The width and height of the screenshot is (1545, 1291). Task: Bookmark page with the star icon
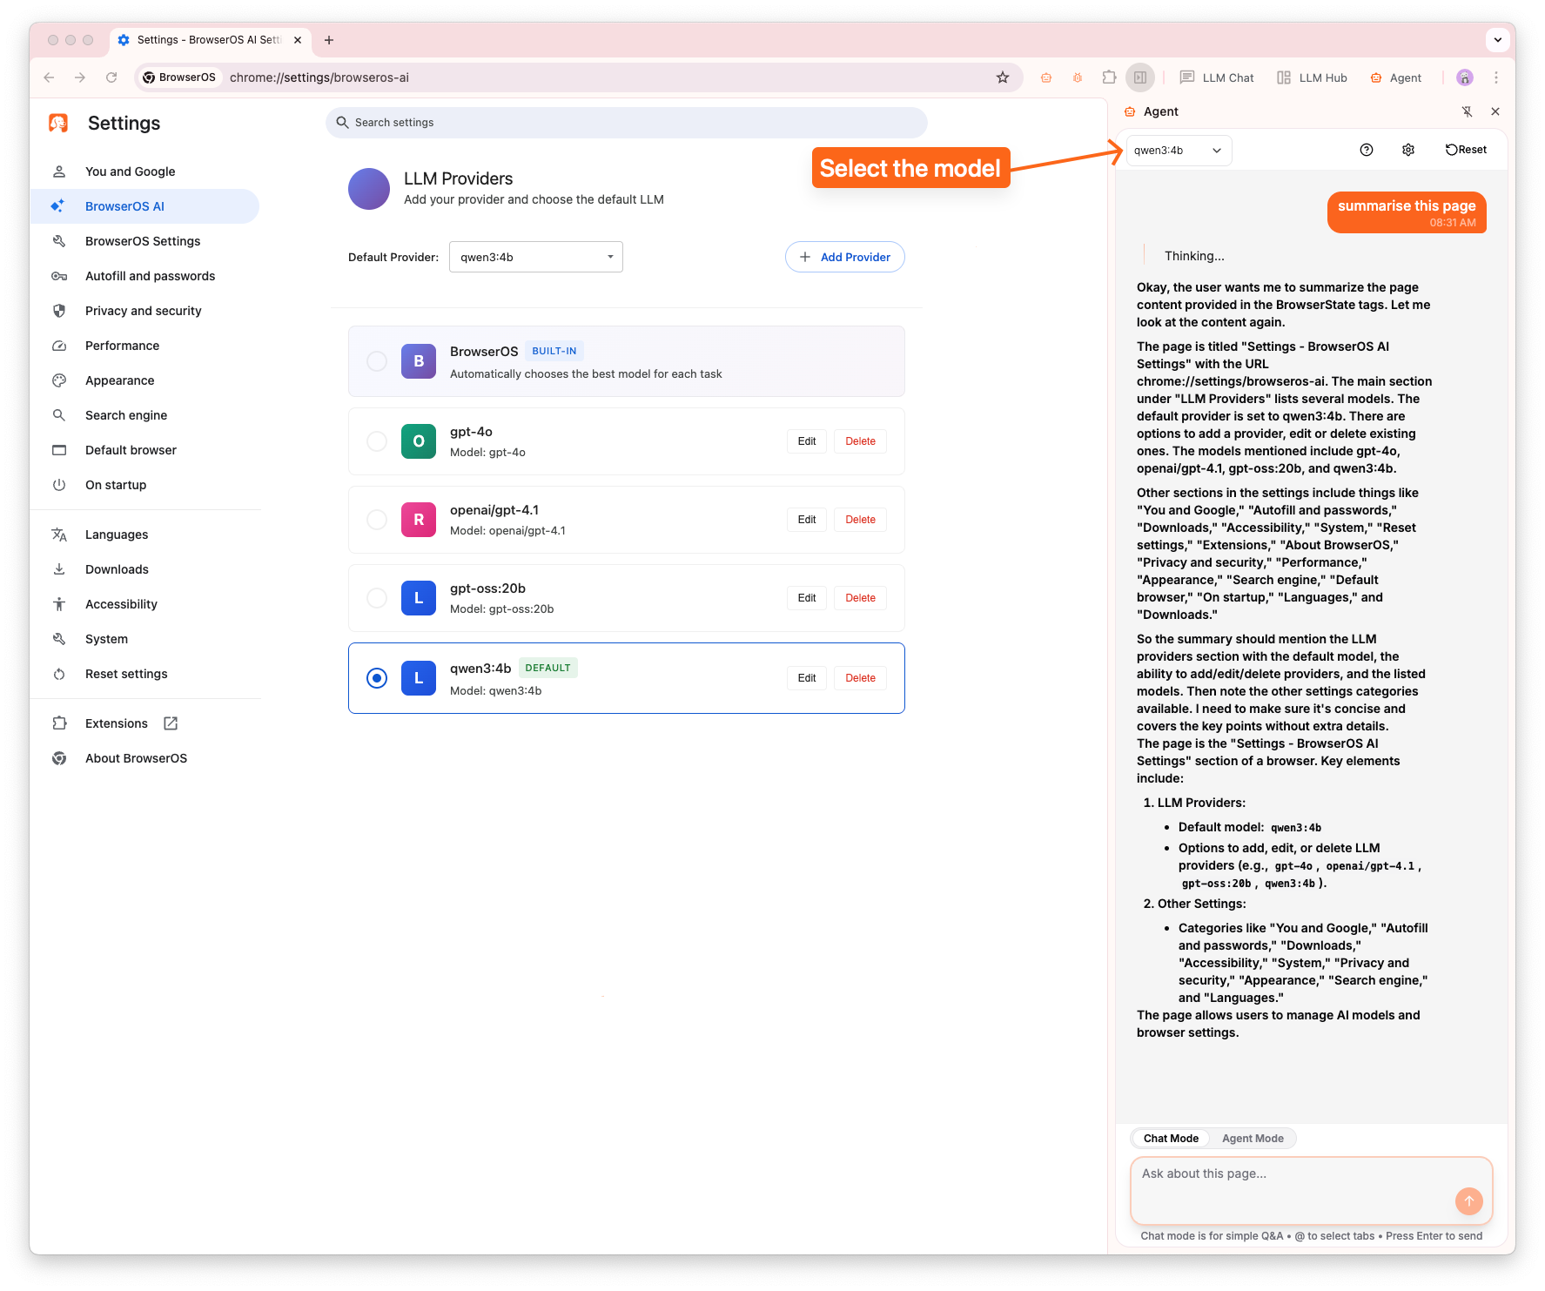pyautogui.click(x=1003, y=77)
